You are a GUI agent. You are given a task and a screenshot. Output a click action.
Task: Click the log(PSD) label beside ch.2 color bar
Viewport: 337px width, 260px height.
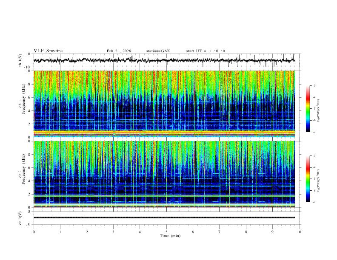tap(319, 181)
